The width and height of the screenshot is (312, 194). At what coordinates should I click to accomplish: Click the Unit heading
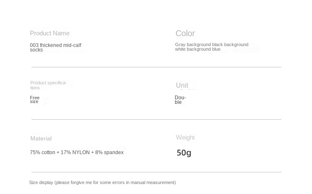pyautogui.click(x=182, y=85)
